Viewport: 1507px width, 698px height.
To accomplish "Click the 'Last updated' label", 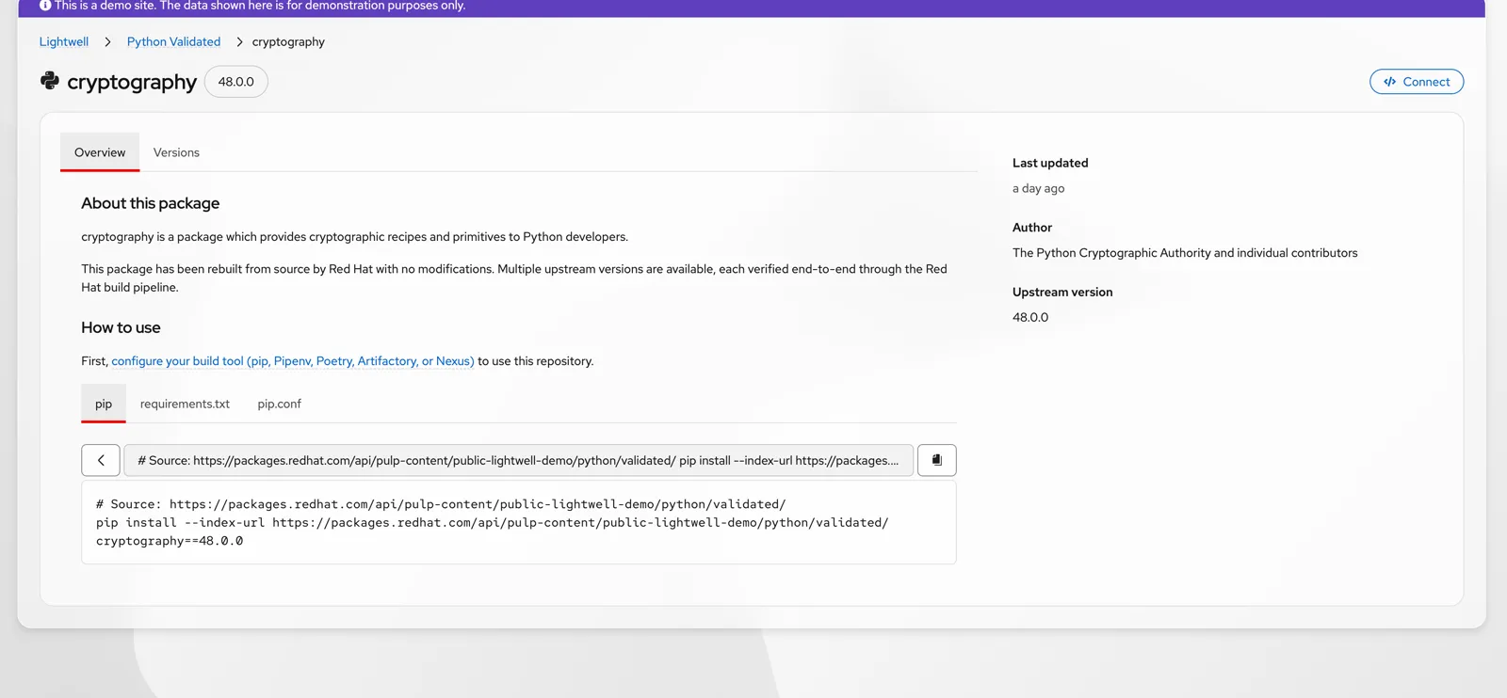I will pos(1050,163).
